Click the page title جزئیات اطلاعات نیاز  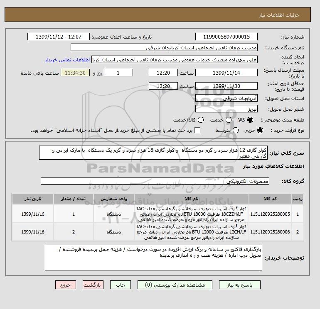(x=279, y=15)
